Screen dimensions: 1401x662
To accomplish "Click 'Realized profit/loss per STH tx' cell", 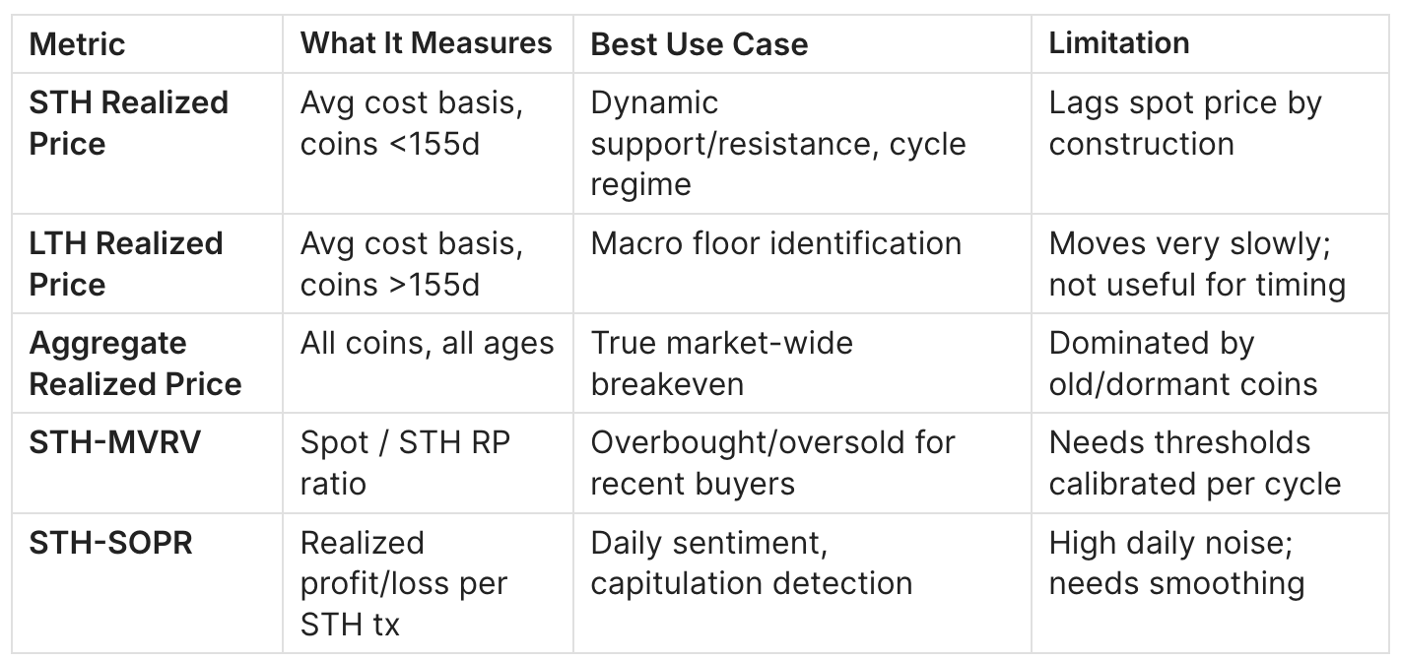I will 403,582.
